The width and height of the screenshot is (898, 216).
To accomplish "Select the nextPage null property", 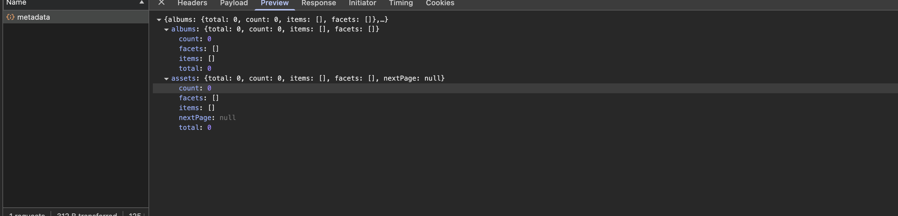I will click(x=207, y=118).
